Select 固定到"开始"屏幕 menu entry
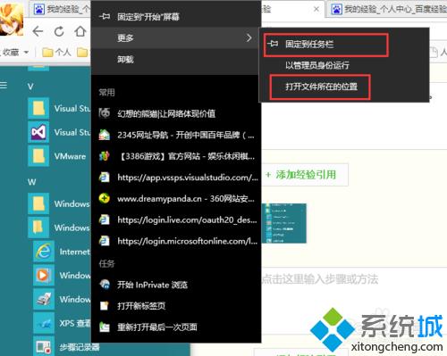Screen dimensions: 447x356 coord(176,17)
